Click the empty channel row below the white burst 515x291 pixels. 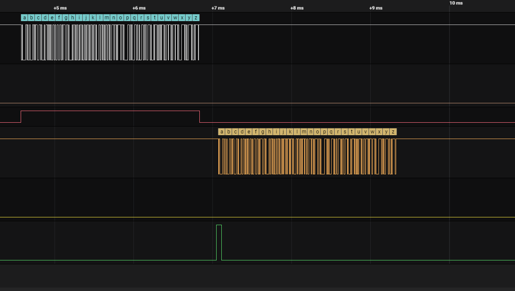point(129,84)
